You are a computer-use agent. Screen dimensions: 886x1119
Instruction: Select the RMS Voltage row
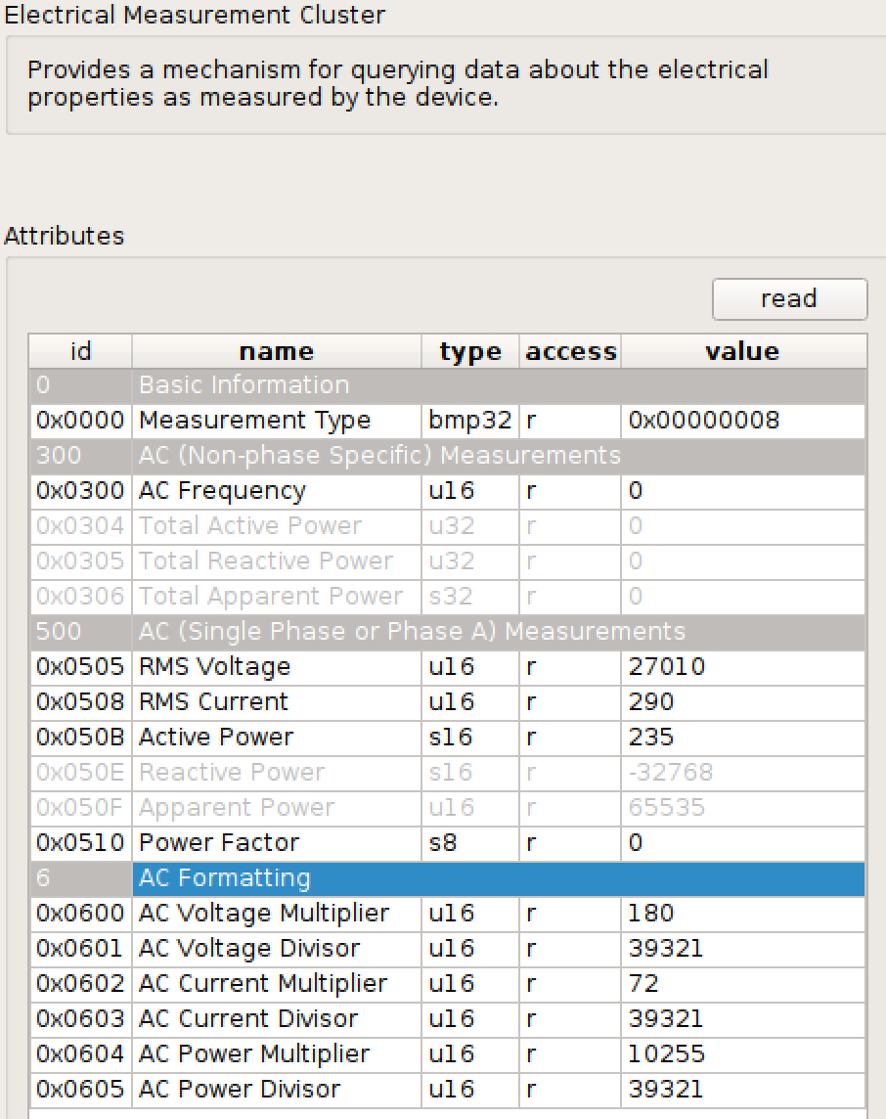click(447, 666)
